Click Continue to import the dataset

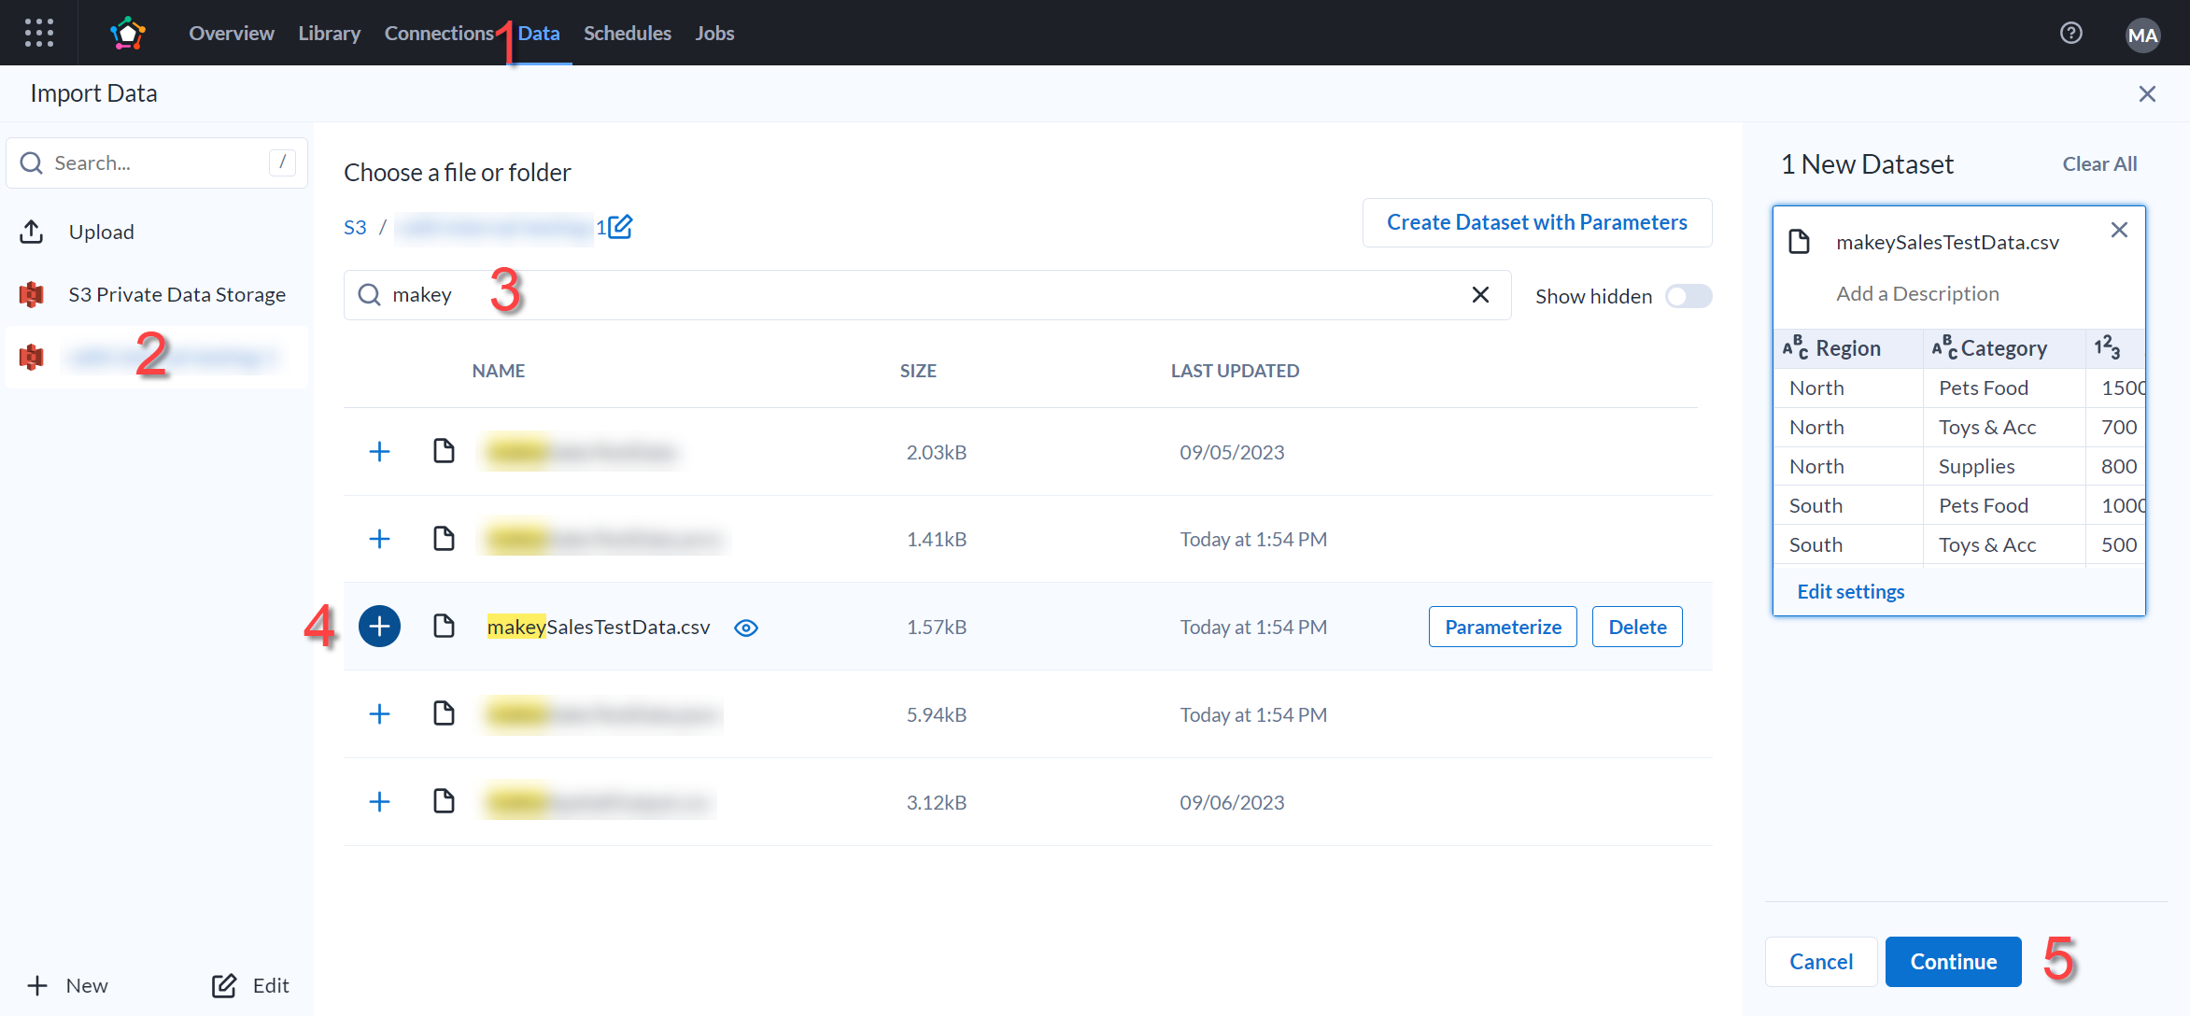tap(1953, 961)
